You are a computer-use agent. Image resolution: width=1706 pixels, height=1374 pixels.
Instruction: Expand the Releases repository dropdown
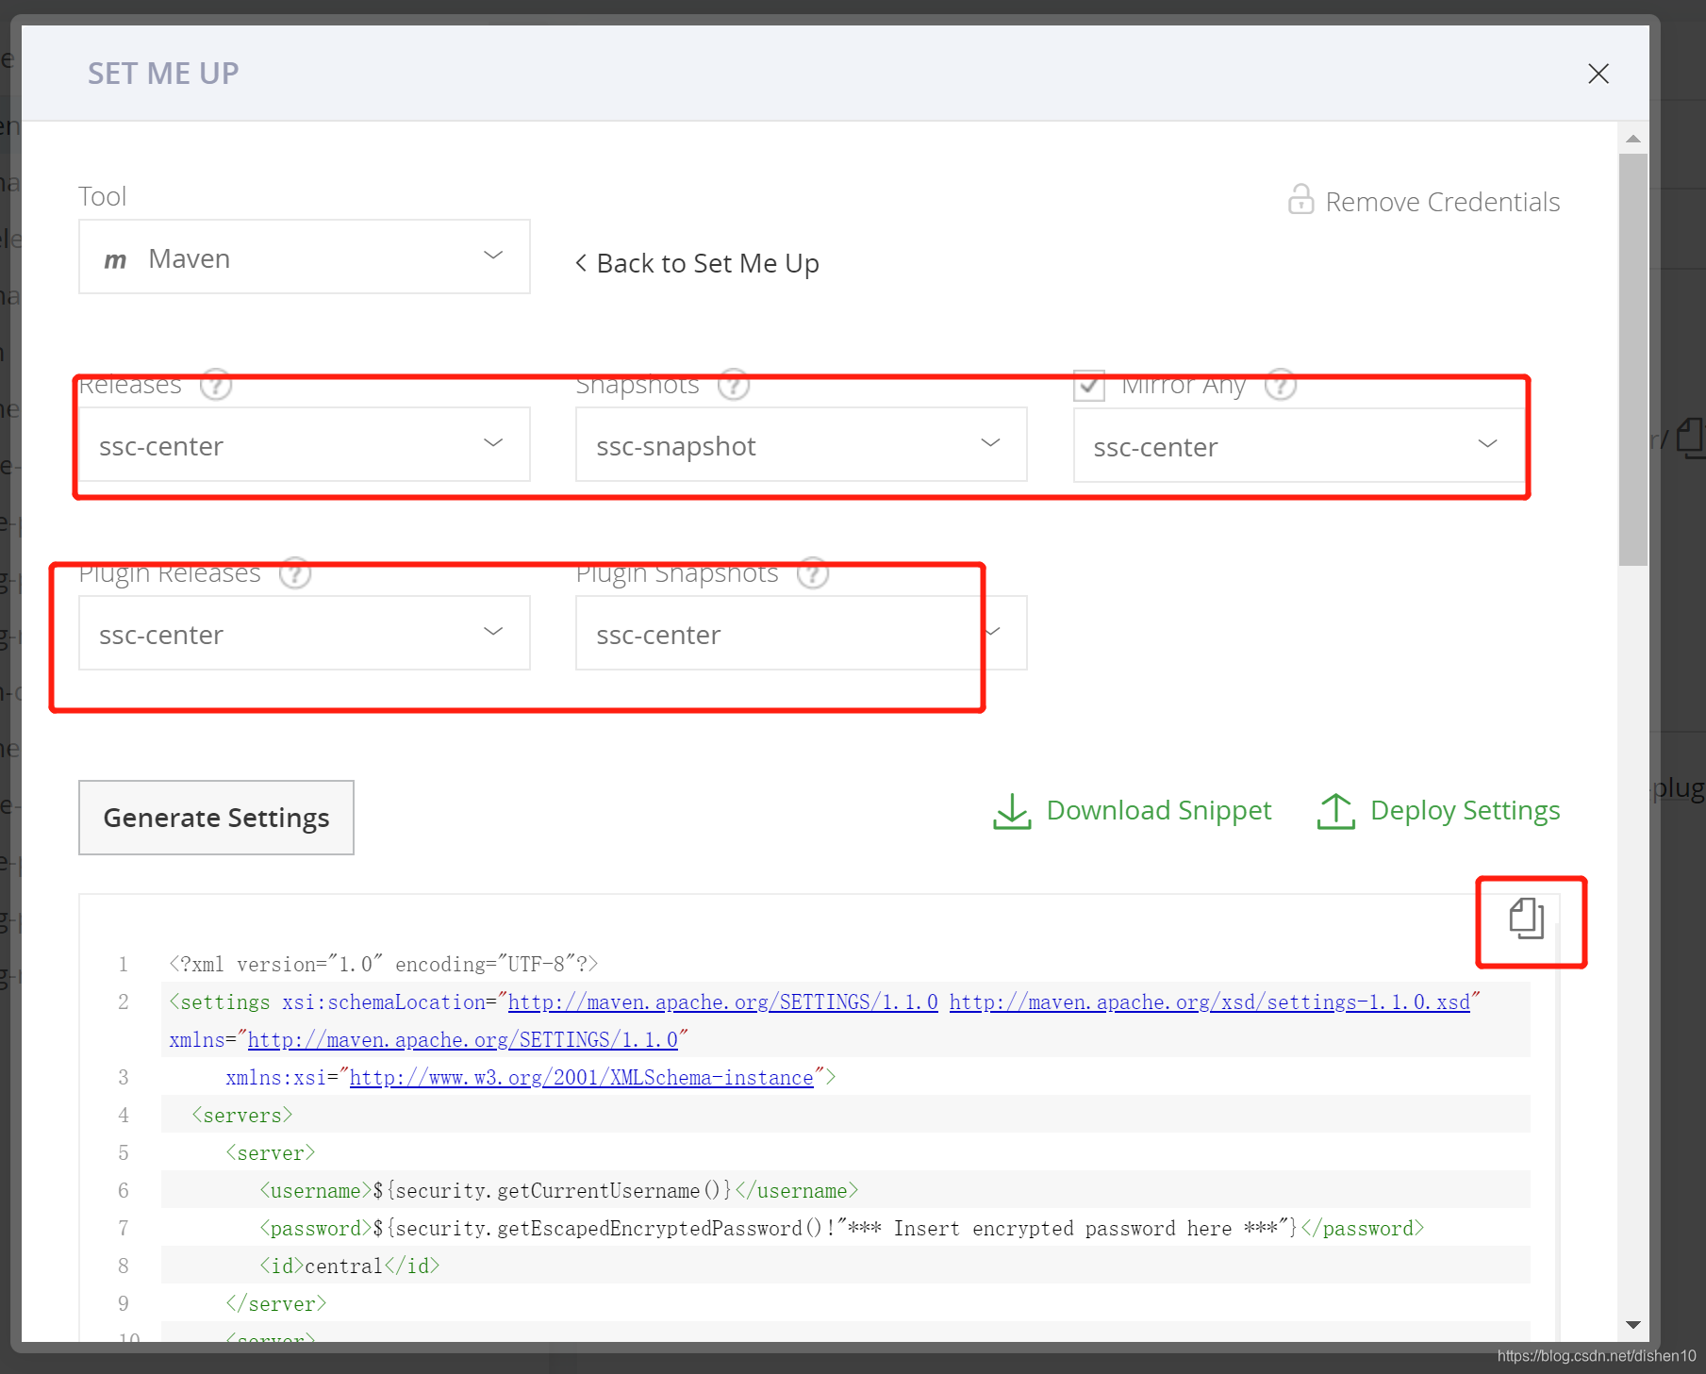[304, 445]
